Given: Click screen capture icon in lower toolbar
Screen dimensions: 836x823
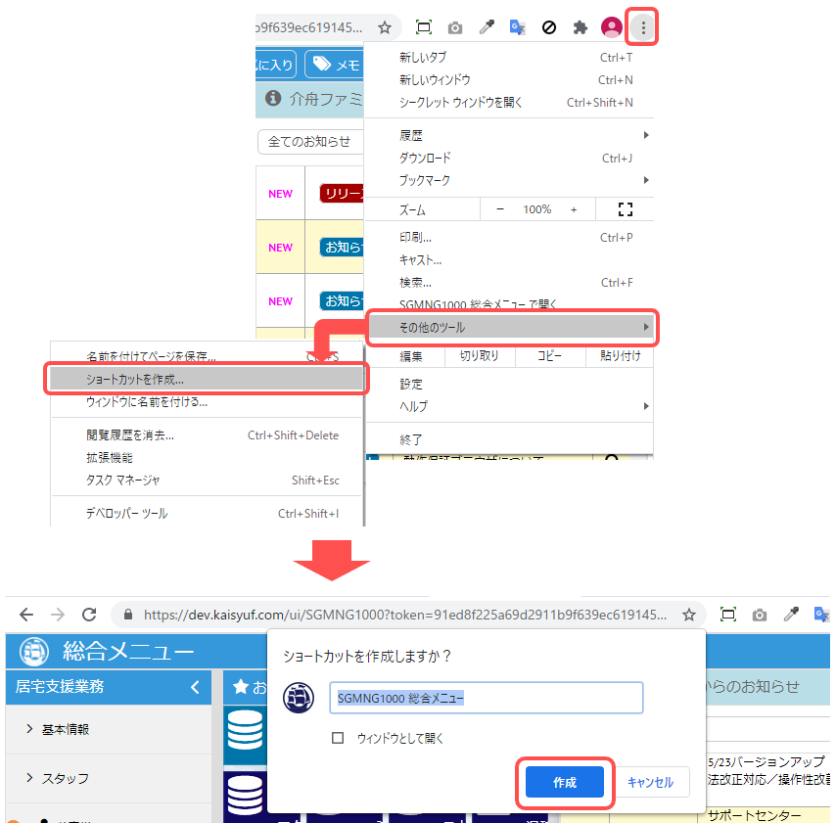Looking at the screenshot, I should coord(727,615).
